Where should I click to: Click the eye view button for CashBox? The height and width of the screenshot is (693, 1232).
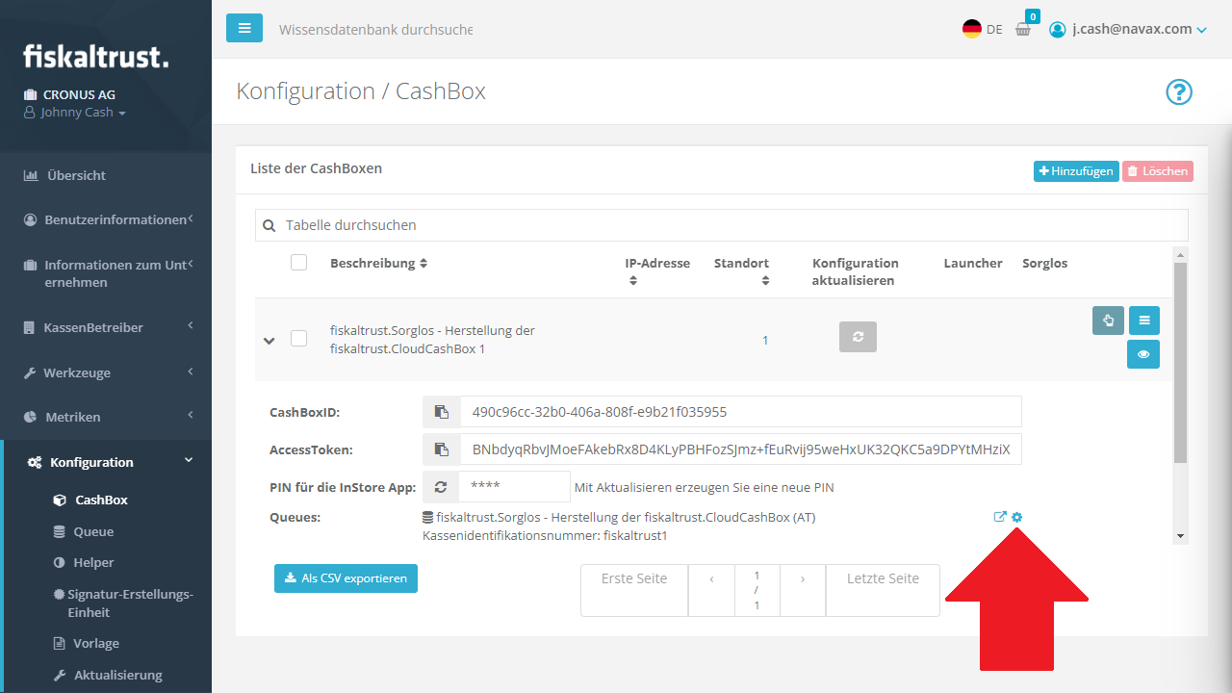point(1143,354)
